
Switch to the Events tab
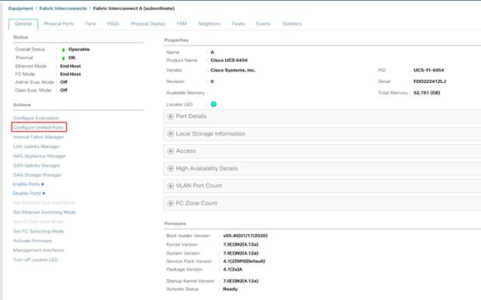coord(264,24)
